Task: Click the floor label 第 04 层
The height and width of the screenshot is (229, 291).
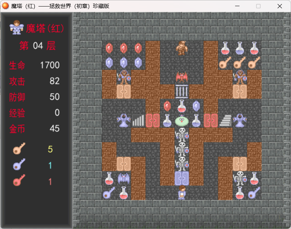Action: click(x=37, y=46)
